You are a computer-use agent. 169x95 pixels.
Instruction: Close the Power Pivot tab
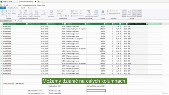pyautogui.click(x=35, y=2)
